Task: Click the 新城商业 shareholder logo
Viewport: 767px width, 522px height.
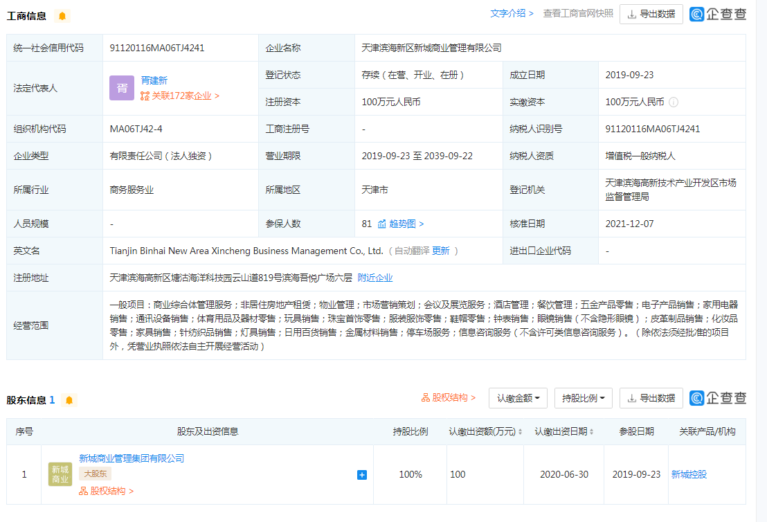Action: pyautogui.click(x=60, y=474)
